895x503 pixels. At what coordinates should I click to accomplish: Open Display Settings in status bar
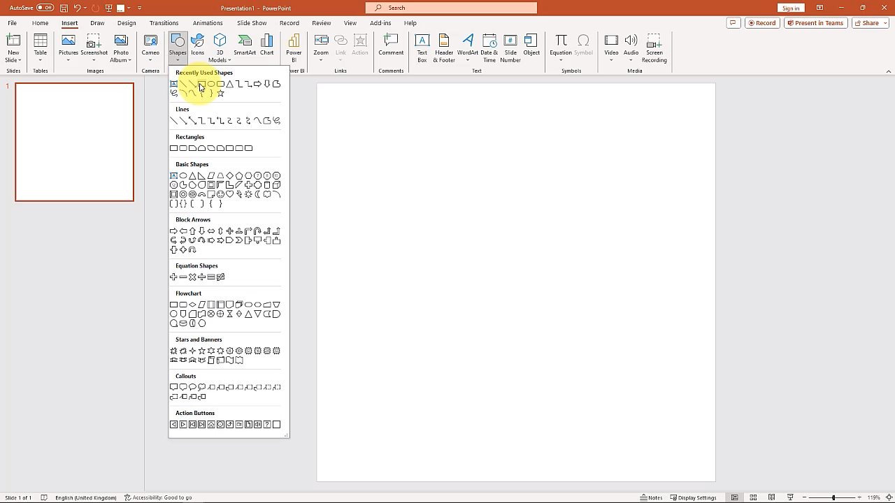[693, 497]
